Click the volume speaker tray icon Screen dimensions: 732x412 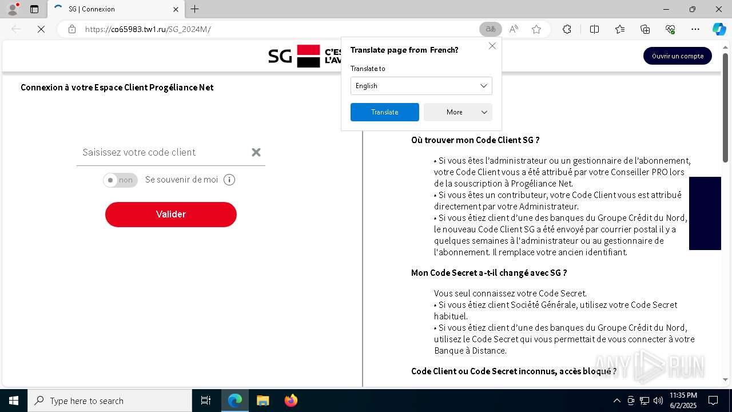pos(658,401)
